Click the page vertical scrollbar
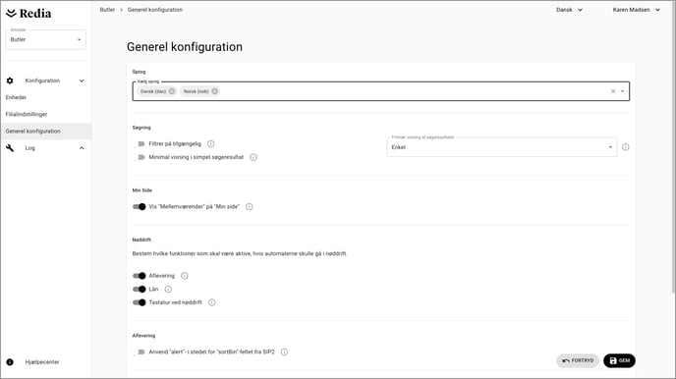 673,146
